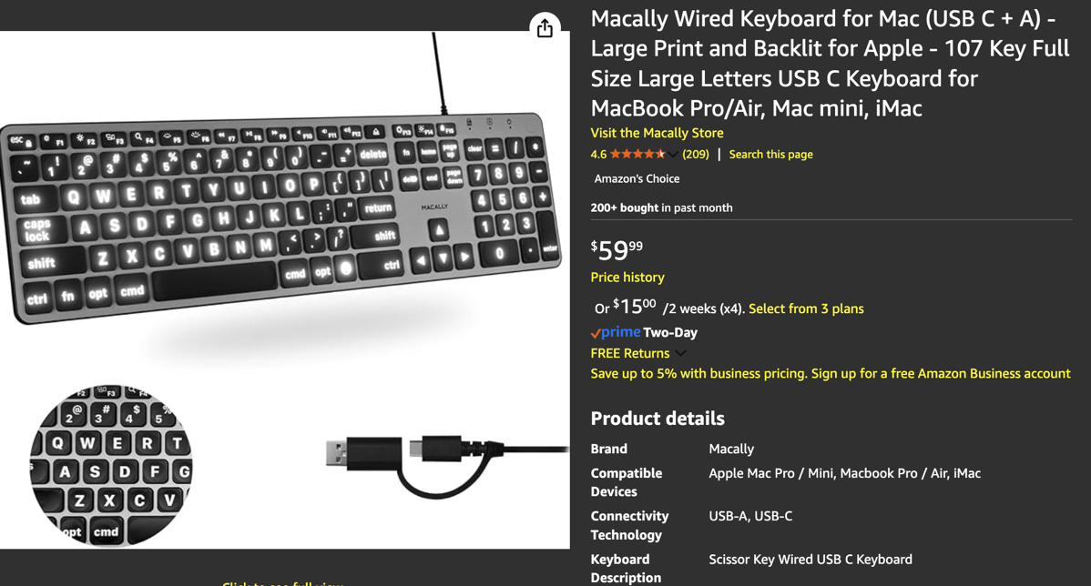Click the share icon above product image

pyautogui.click(x=544, y=27)
